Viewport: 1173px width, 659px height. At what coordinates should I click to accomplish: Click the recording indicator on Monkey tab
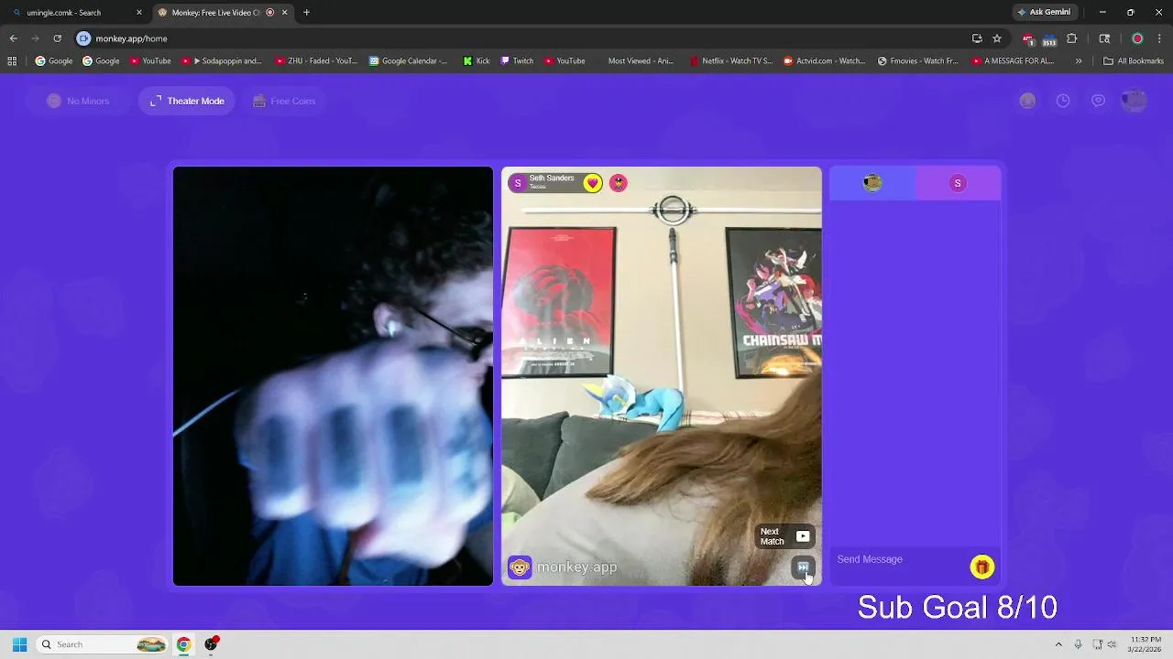tap(270, 13)
